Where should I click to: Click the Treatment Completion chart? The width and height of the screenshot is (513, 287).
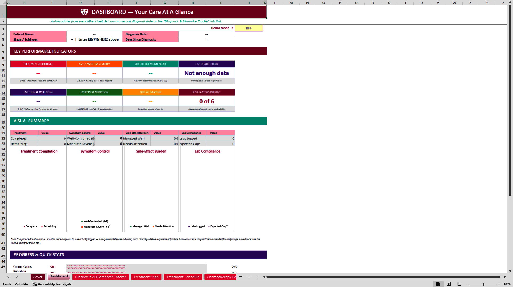point(39,189)
